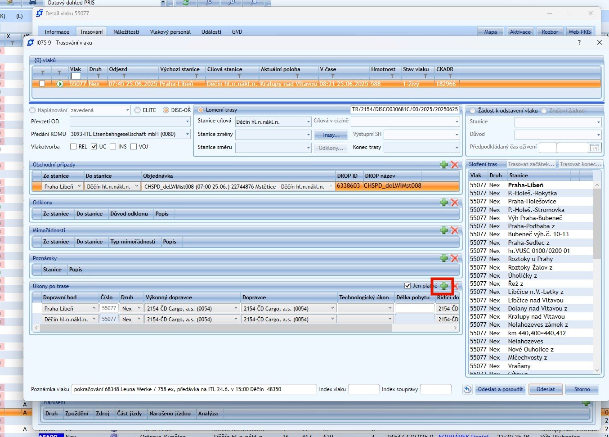Click green plus in Mimořádnosti section
Image resolution: width=609 pixels, height=437 pixels.
[x=443, y=230]
